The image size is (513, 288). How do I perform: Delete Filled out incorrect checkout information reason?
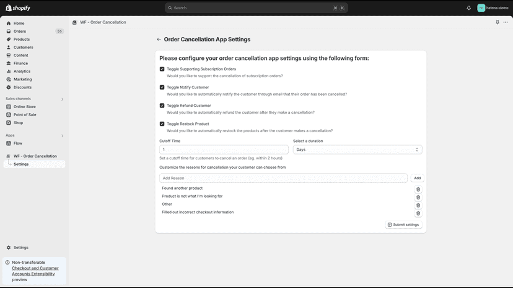[418, 213]
